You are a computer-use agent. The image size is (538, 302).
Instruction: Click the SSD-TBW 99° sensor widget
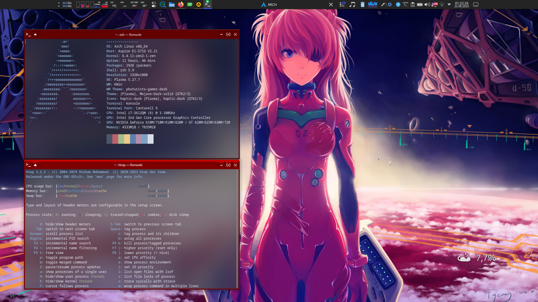pos(134,4)
